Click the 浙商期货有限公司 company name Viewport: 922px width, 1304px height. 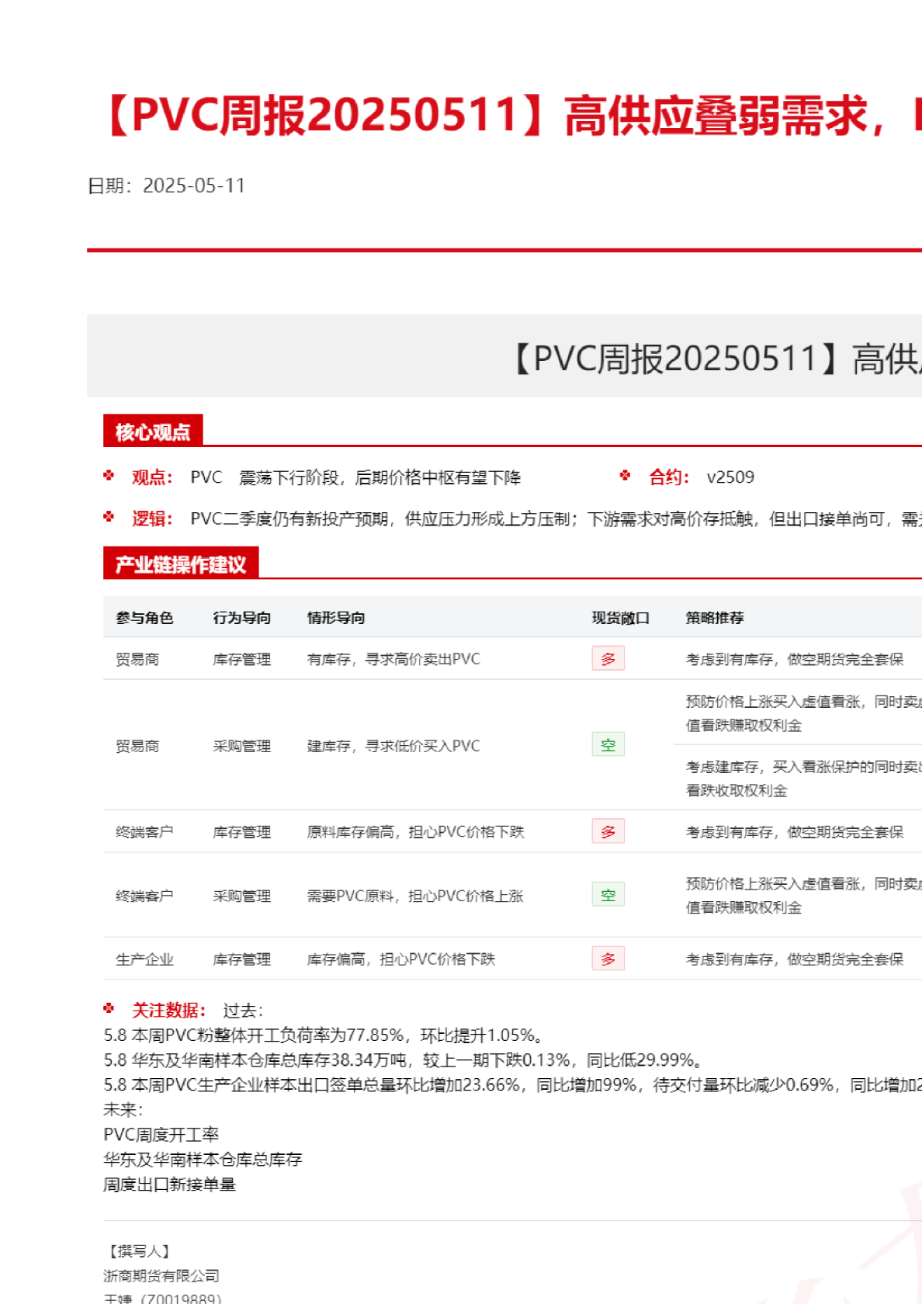(161, 1275)
